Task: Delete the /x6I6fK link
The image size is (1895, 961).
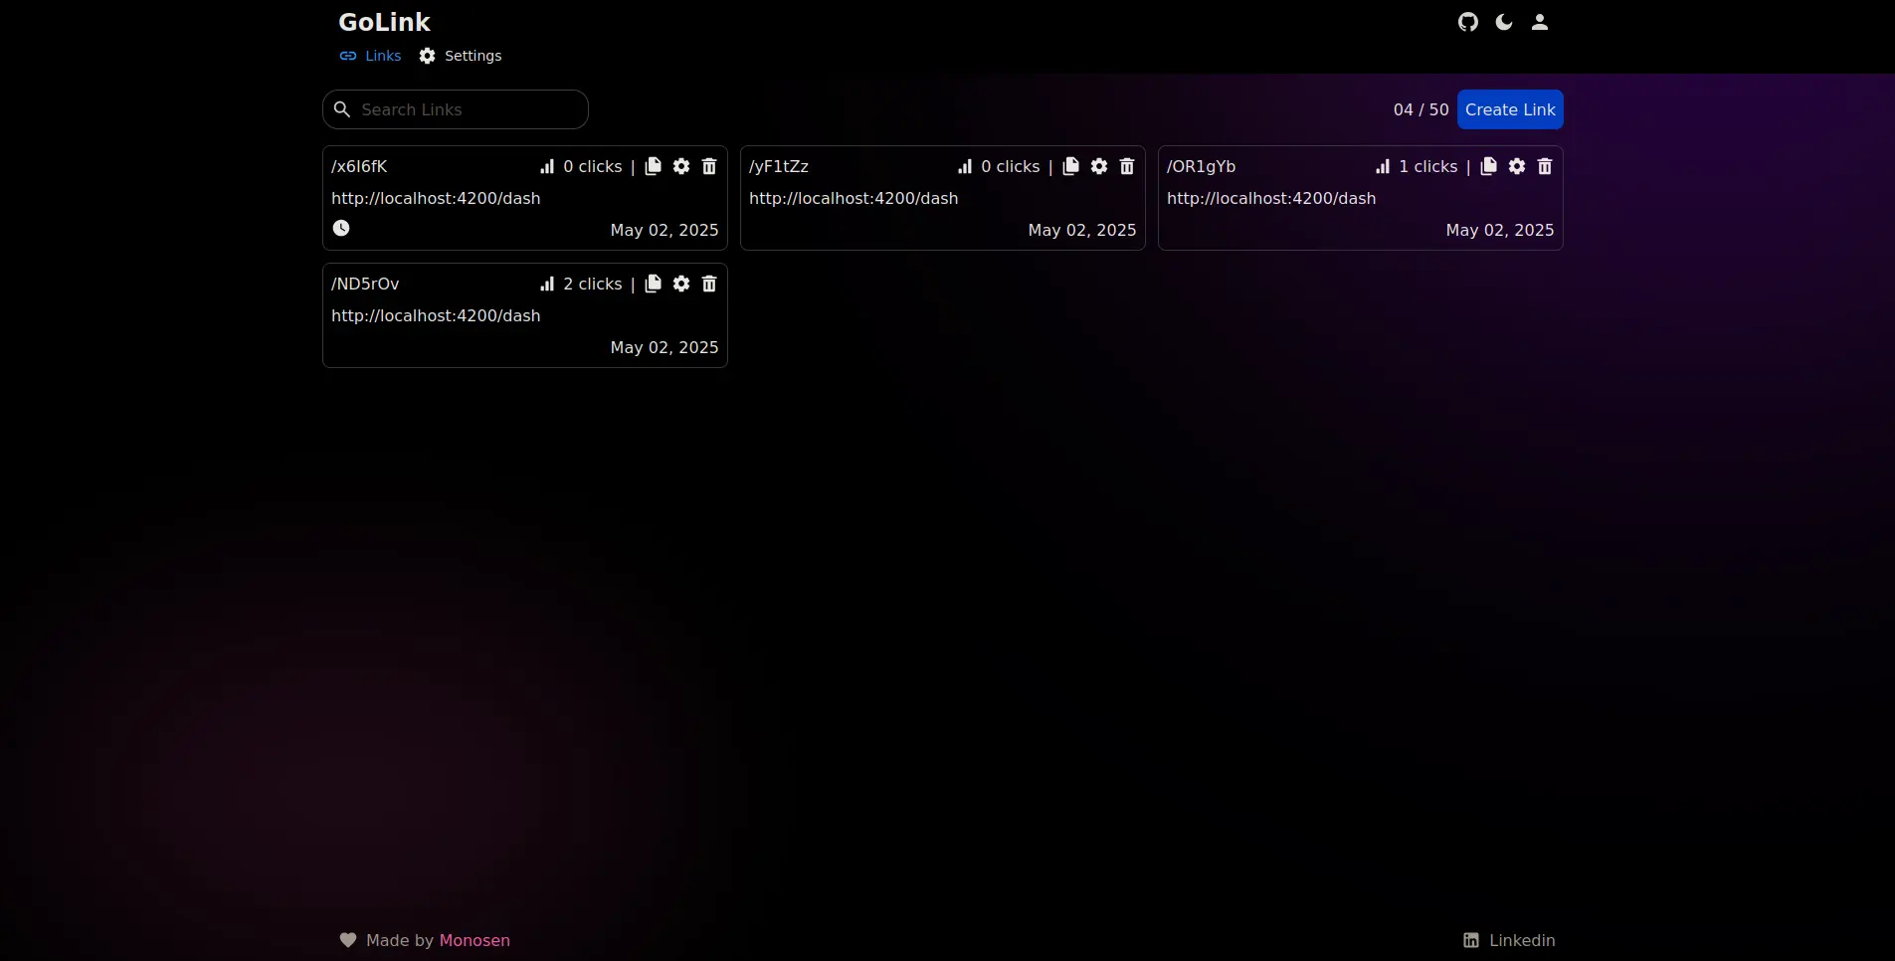Action: click(x=708, y=166)
